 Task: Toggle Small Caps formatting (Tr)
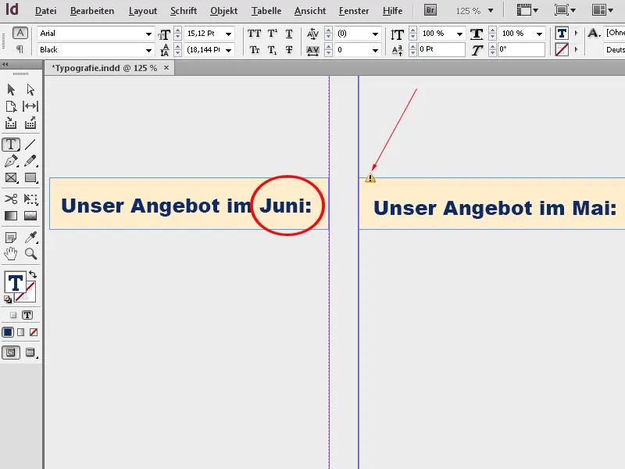(255, 50)
